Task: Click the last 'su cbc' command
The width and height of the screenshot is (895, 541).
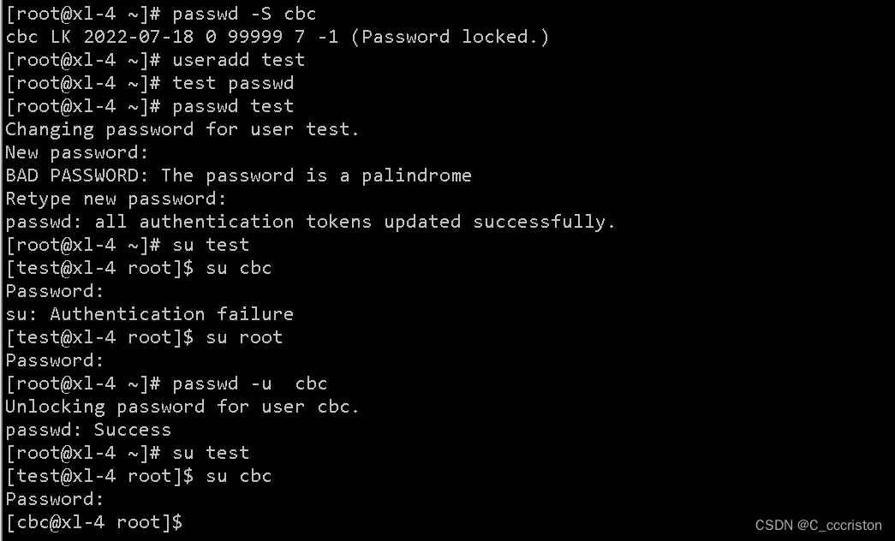Action: [239, 477]
